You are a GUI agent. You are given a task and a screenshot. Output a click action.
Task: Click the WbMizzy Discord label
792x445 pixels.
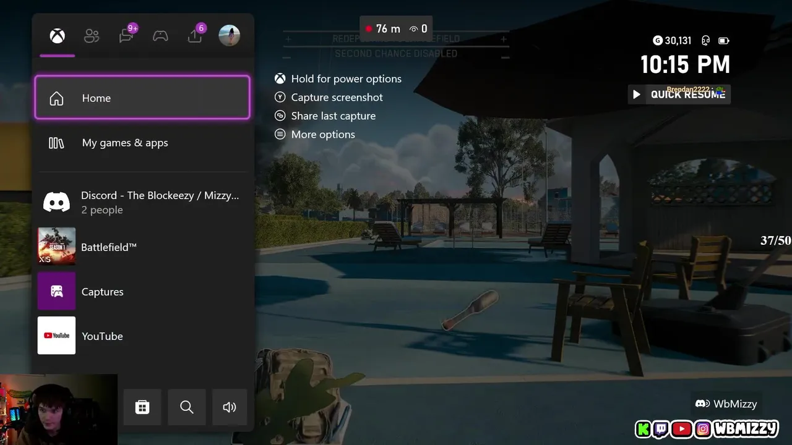pos(726,404)
